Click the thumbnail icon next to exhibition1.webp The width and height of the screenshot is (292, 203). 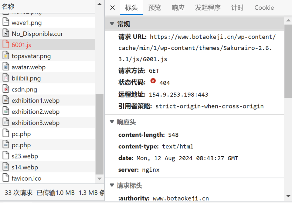coord(6,100)
